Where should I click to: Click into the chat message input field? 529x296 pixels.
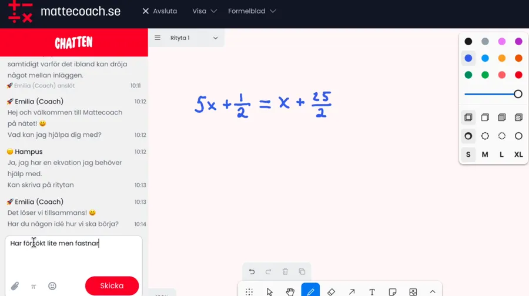point(73,256)
